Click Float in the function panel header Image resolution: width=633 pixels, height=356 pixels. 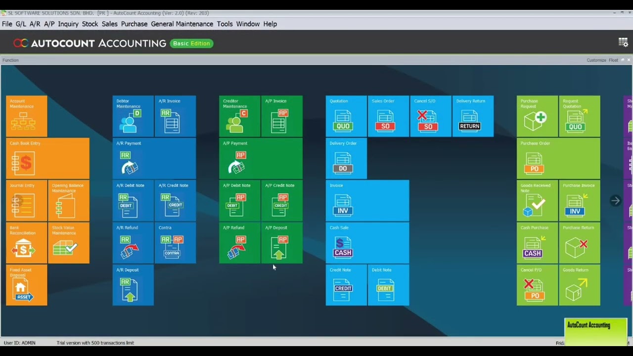[x=613, y=60]
